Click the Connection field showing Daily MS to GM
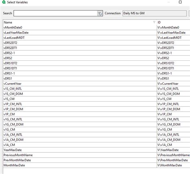 tap(155, 13)
